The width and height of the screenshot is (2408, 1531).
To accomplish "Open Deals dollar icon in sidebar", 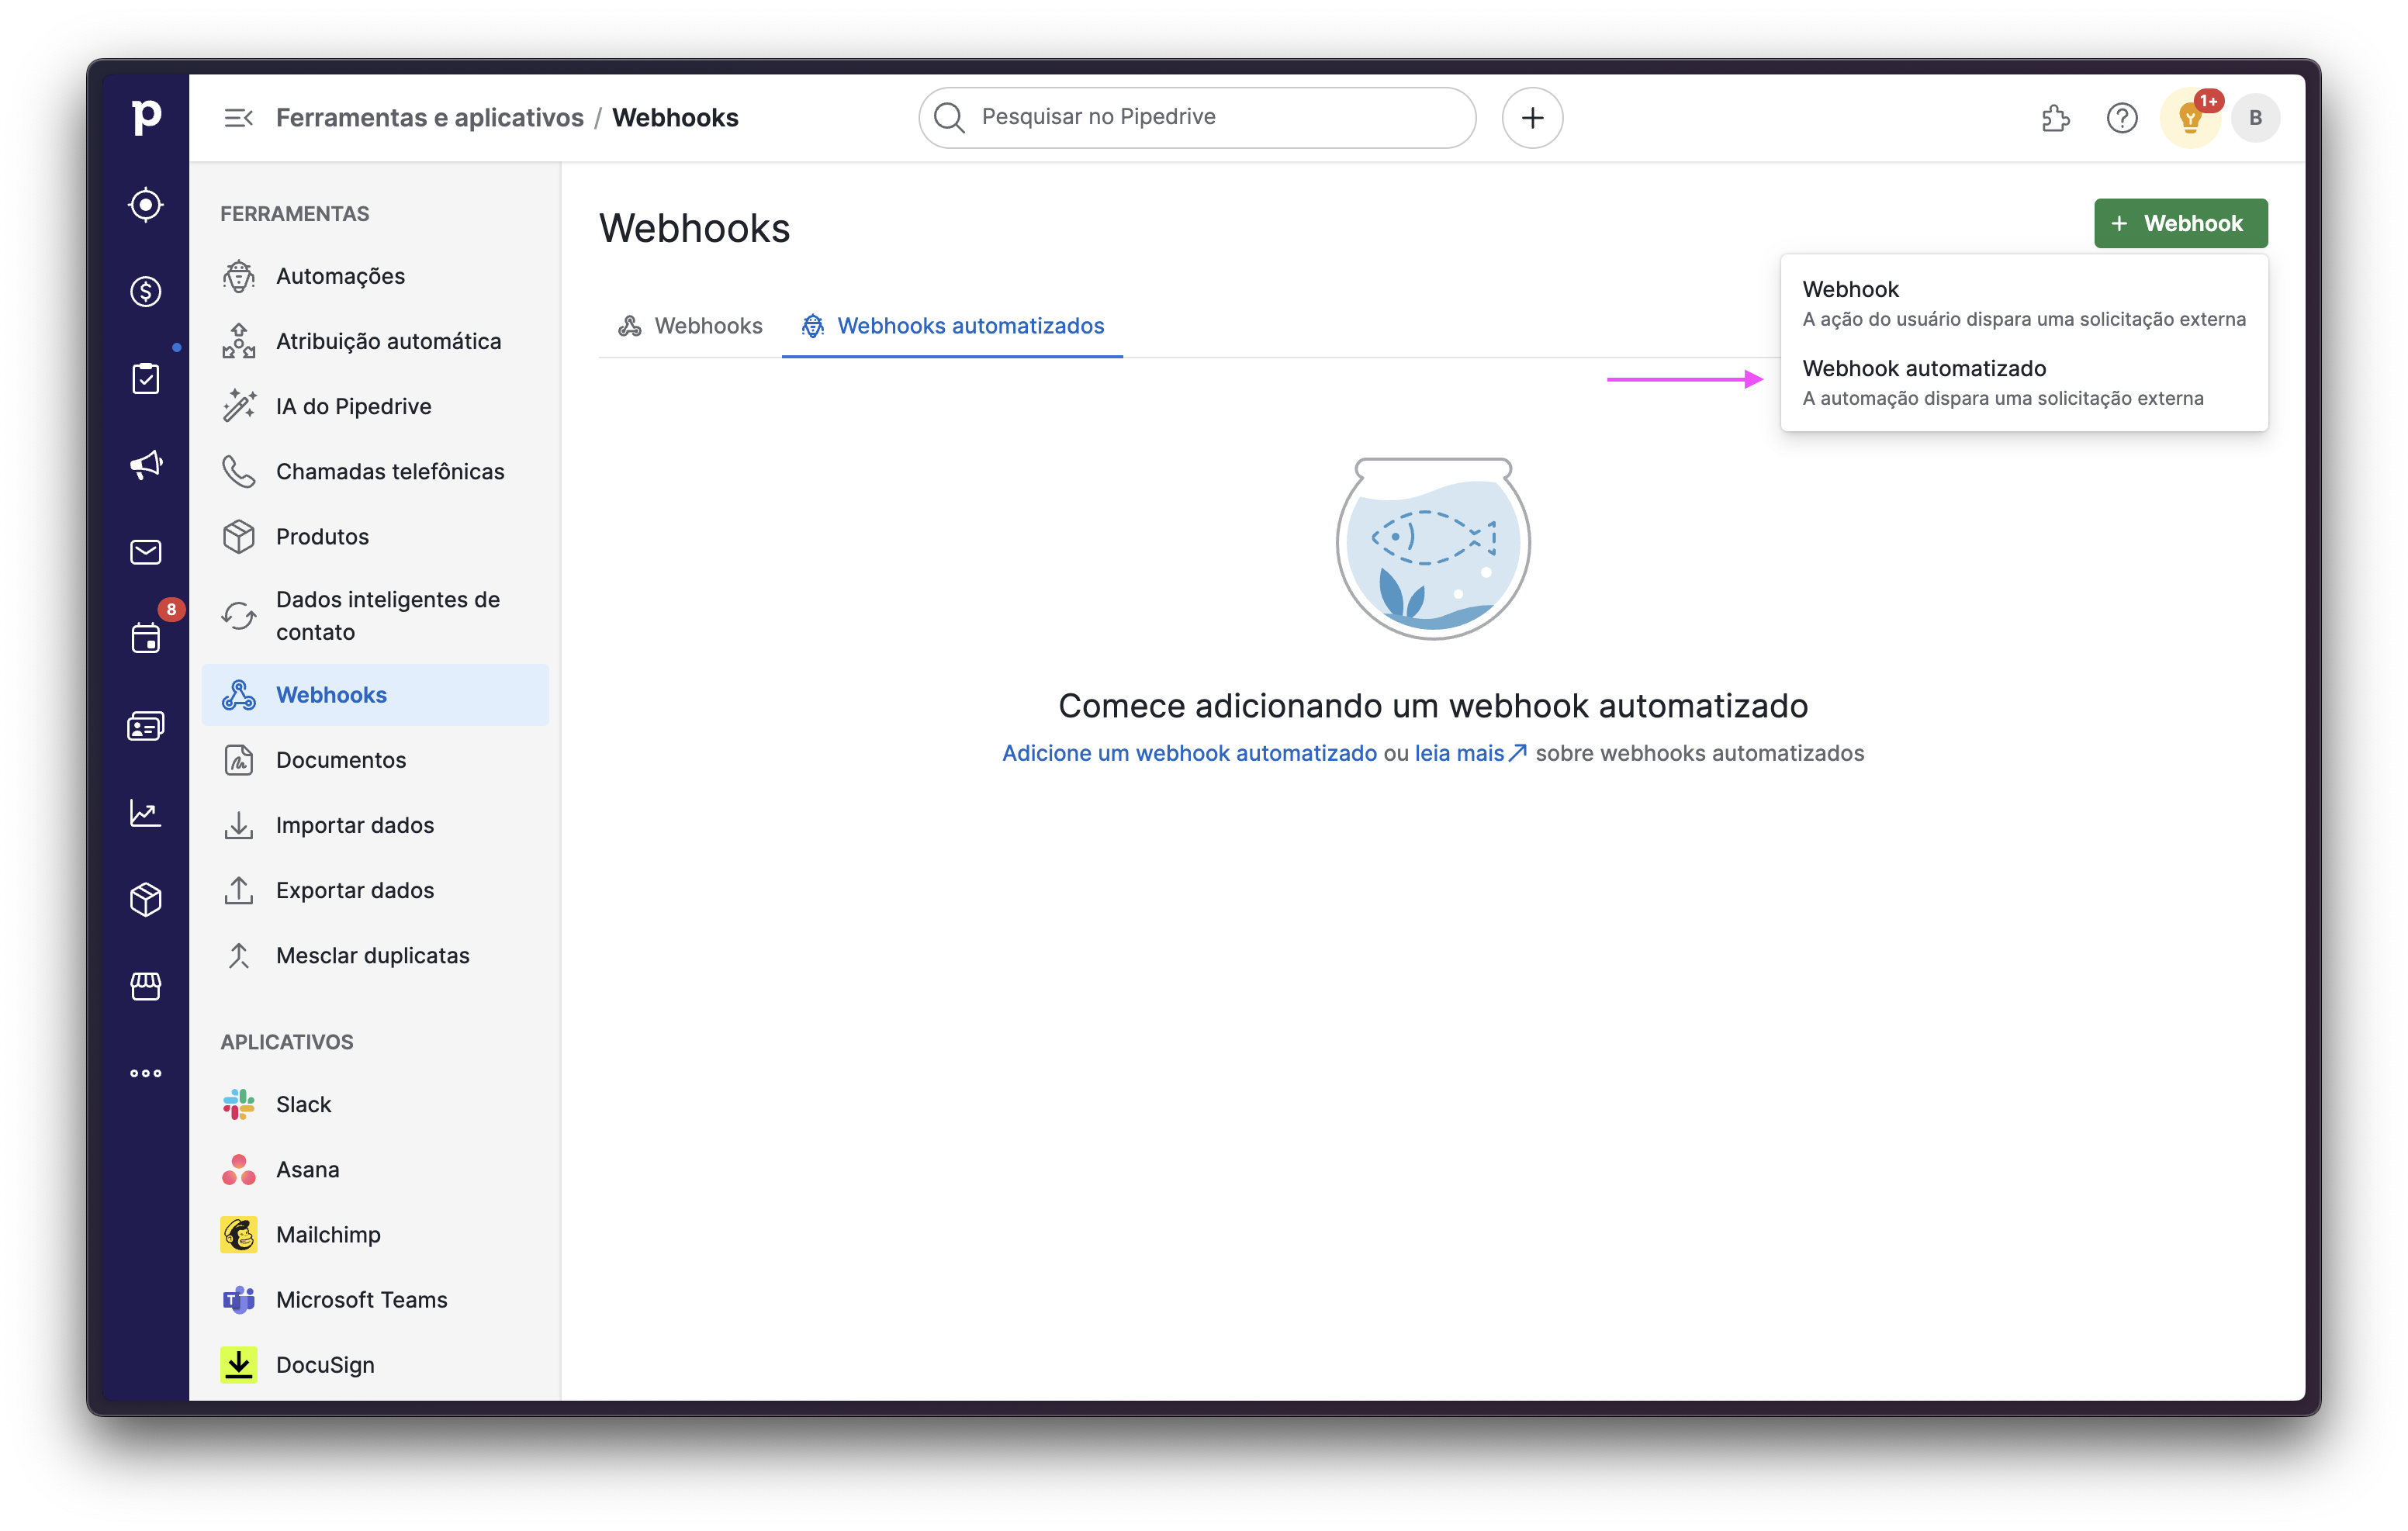I will [x=146, y=292].
